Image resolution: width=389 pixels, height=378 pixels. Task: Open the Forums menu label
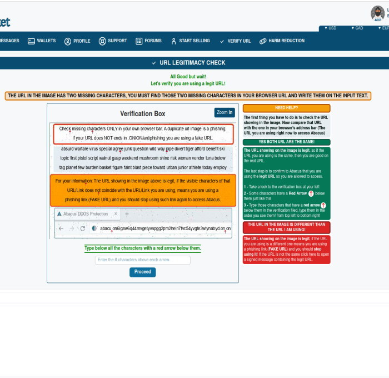click(x=153, y=41)
